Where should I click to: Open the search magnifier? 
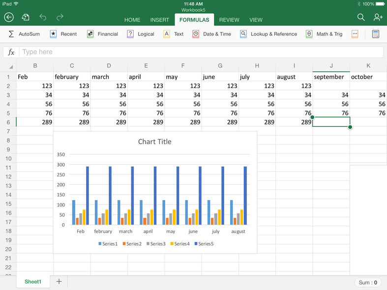tap(361, 17)
